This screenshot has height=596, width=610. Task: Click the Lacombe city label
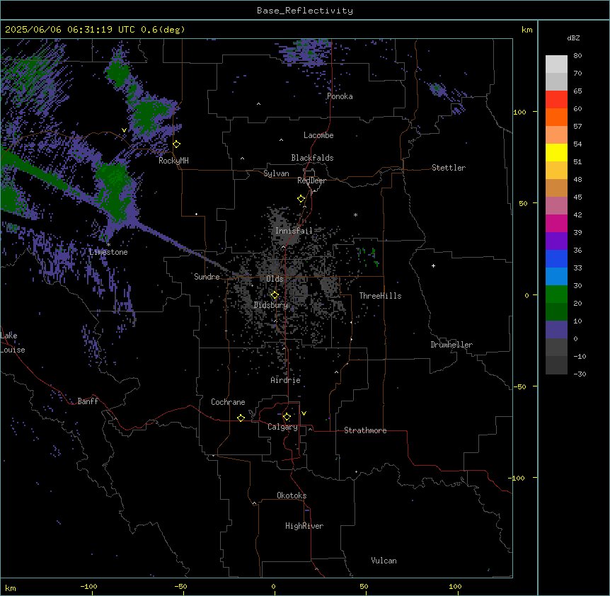(x=318, y=135)
